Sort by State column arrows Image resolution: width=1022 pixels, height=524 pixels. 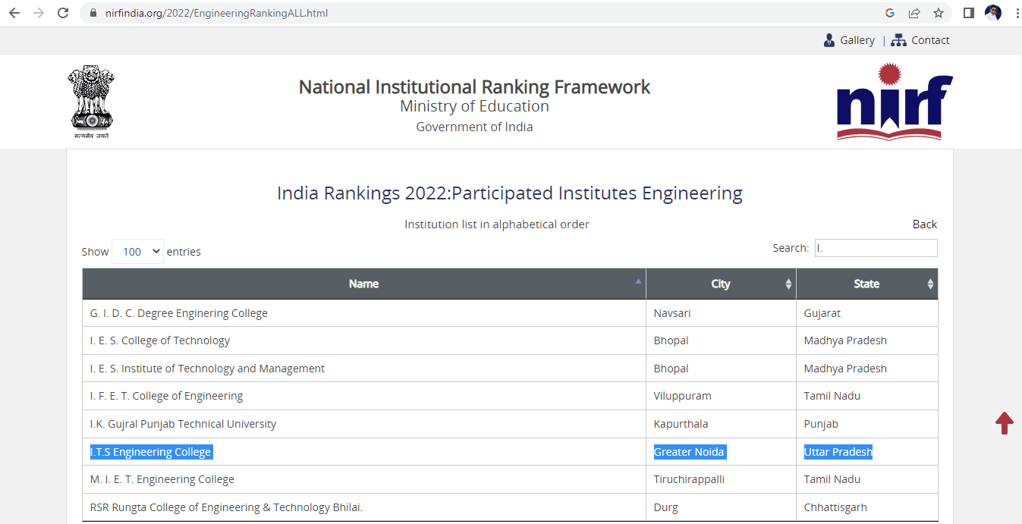(931, 284)
